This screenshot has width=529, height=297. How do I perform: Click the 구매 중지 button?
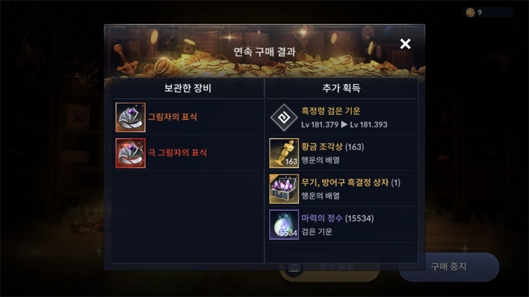point(449,267)
